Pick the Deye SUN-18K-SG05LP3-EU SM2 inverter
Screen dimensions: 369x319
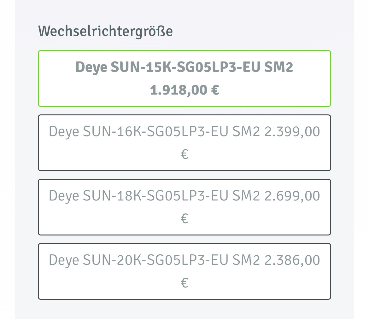pyautogui.click(x=184, y=207)
